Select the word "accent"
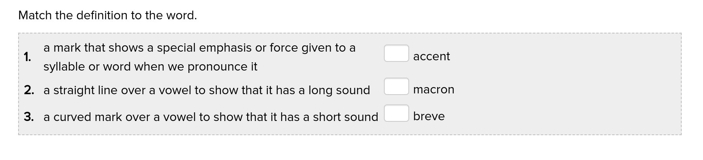The width and height of the screenshot is (703, 160). pyautogui.click(x=431, y=57)
